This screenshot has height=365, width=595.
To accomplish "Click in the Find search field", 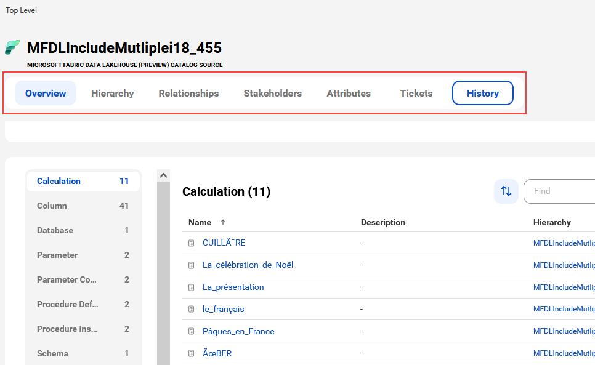I will [559, 191].
